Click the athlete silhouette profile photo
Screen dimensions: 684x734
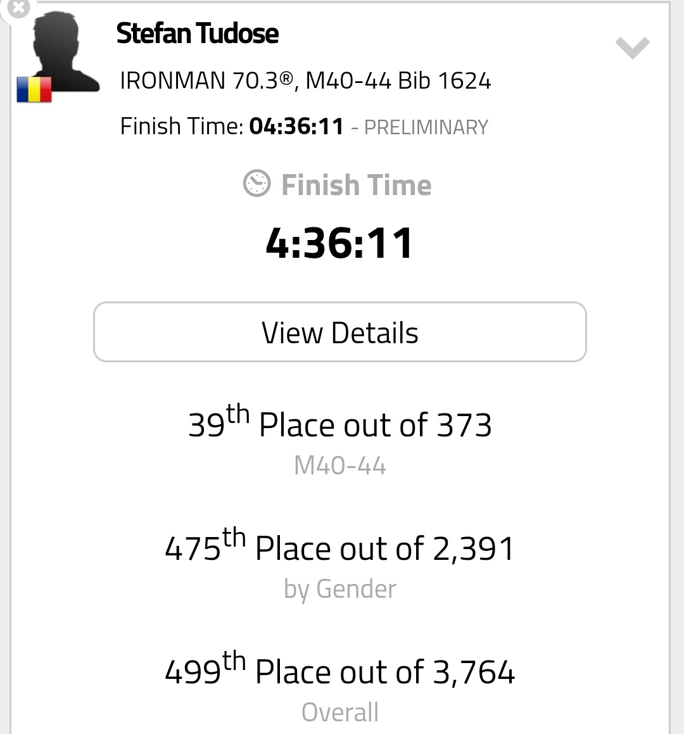62,51
